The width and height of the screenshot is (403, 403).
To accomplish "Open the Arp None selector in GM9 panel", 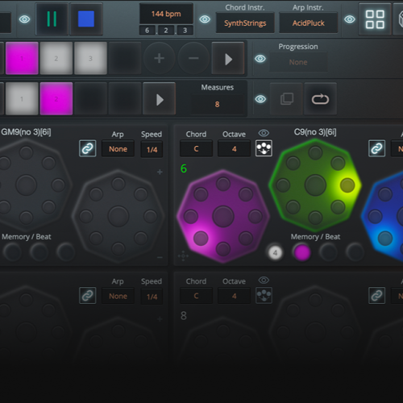I will tap(118, 149).
